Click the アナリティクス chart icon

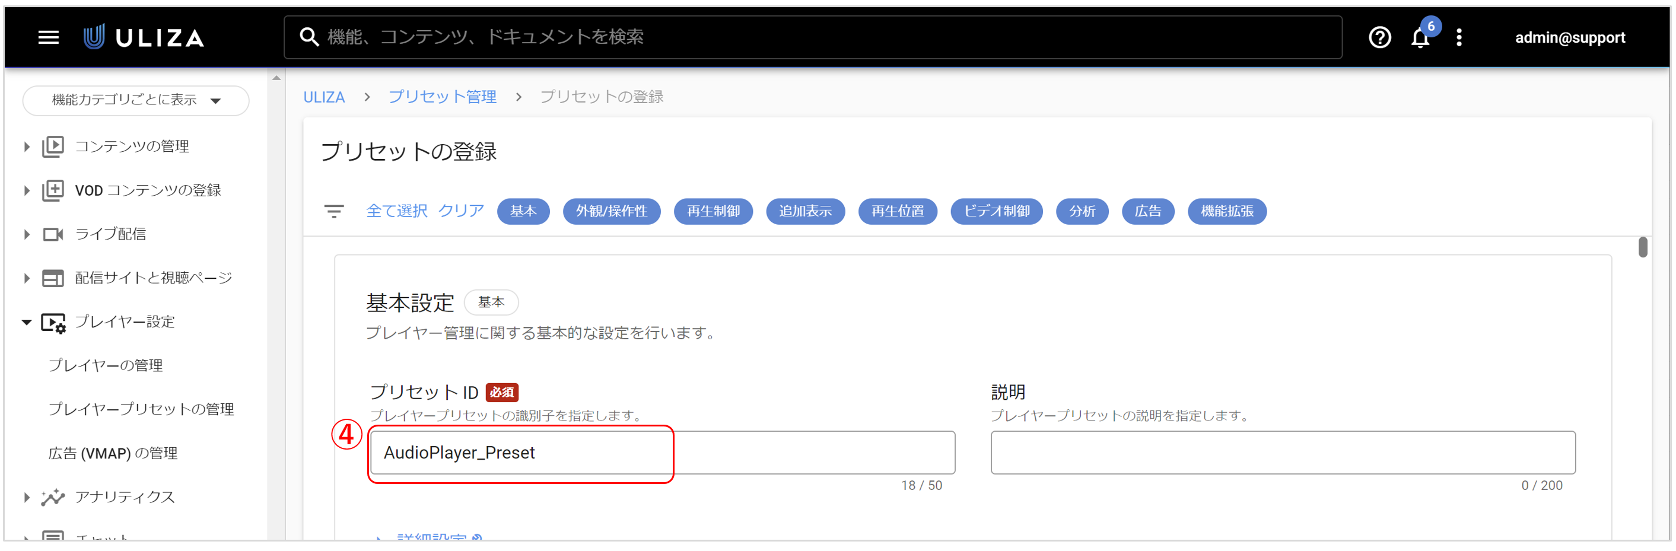(x=53, y=497)
